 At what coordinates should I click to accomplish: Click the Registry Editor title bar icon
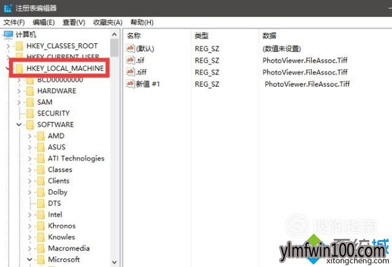tap(7, 8)
